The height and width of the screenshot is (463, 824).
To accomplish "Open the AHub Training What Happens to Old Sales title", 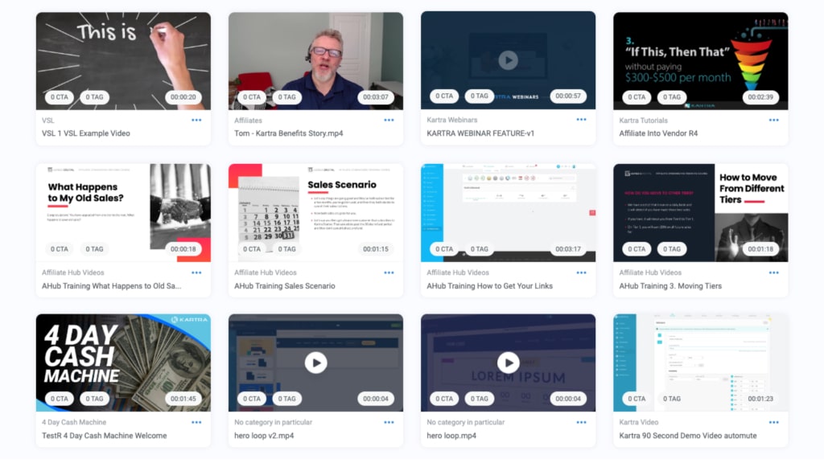I will 112,286.
